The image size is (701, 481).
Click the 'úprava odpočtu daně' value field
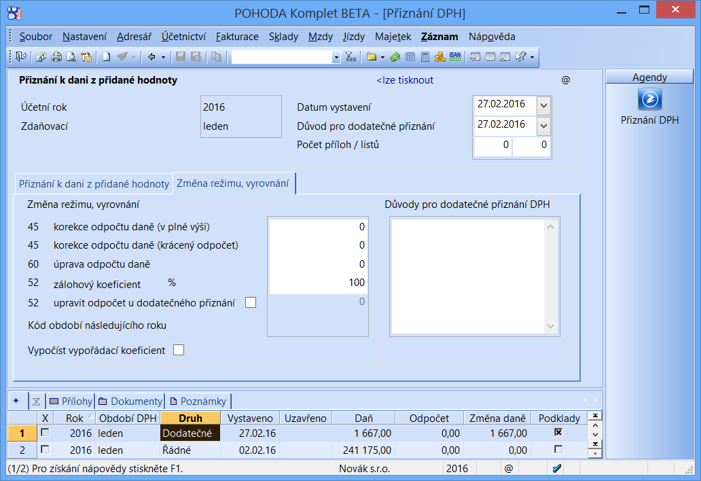tap(319, 264)
